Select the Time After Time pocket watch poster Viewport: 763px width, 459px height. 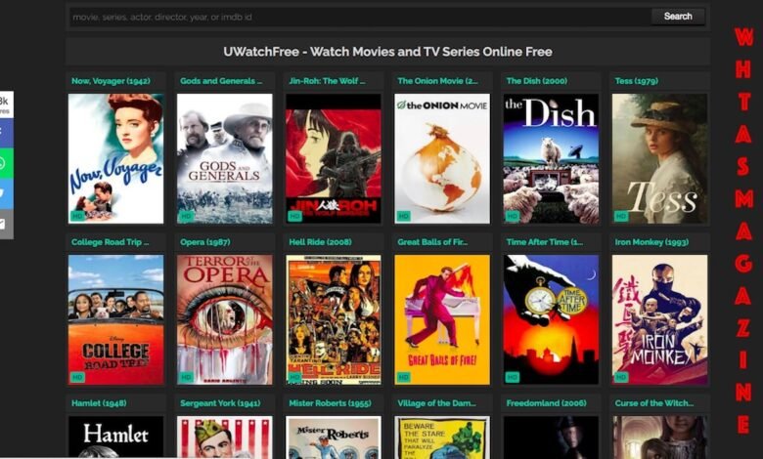click(551, 320)
